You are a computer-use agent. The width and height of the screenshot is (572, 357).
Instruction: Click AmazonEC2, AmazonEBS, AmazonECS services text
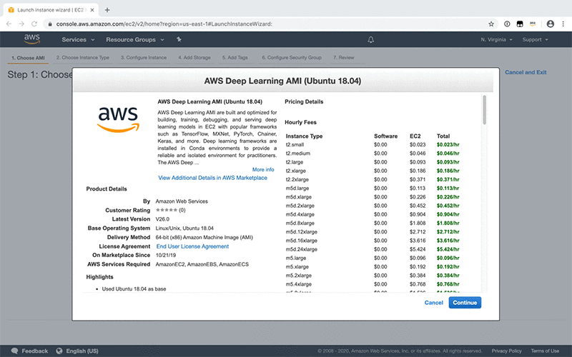pyautogui.click(x=202, y=264)
